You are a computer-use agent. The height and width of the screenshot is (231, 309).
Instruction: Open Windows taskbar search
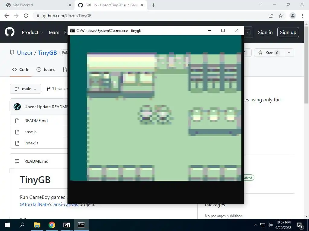tap(22, 225)
